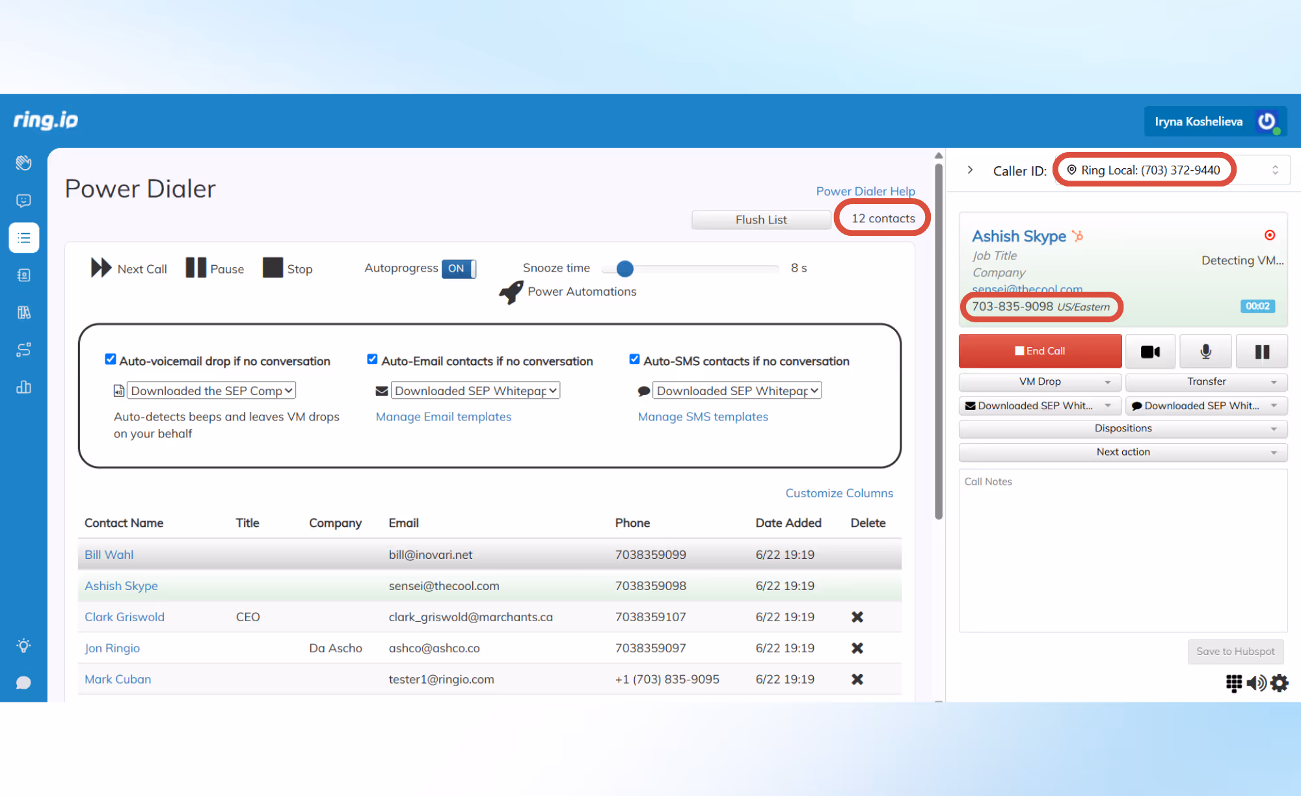Open the library books sidebar icon
This screenshot has height=796, width=1301.
click(23, 313)
